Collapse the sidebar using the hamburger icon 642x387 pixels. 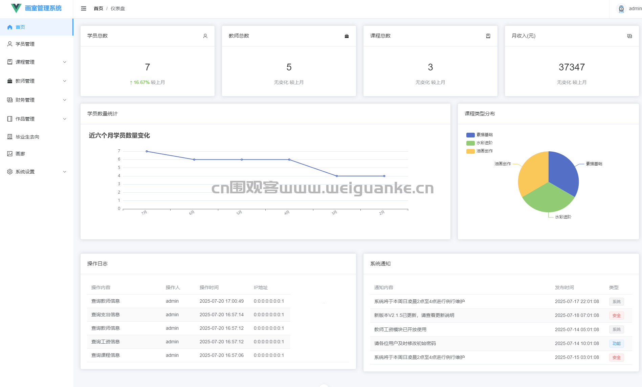(83, 8)
